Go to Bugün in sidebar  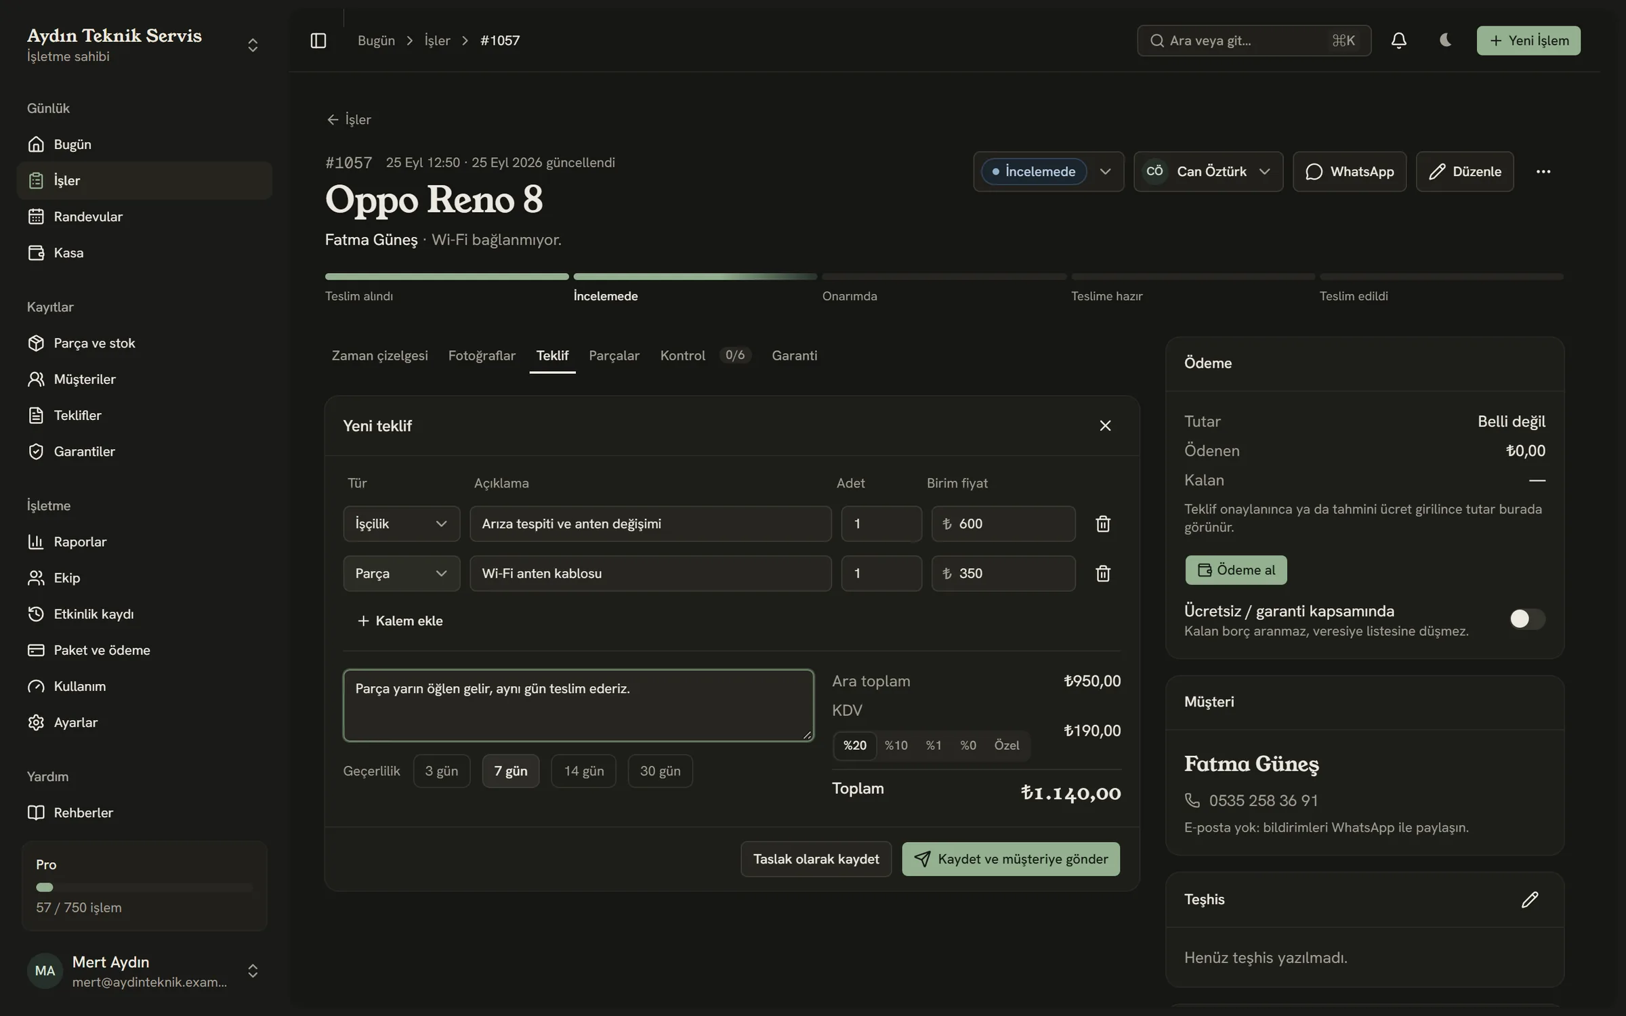pos(144,144)
